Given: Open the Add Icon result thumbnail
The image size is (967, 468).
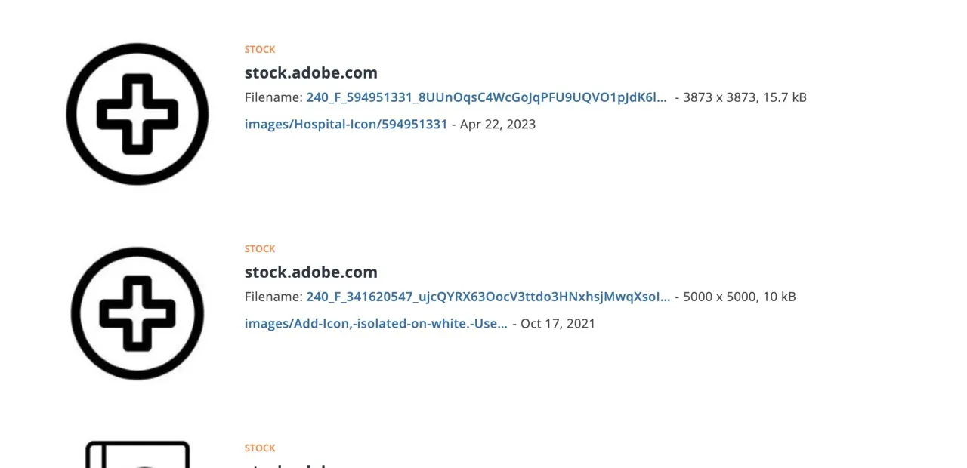Looking at the screenshot, I should pos(137,313).
